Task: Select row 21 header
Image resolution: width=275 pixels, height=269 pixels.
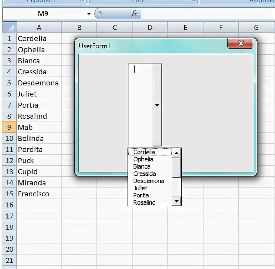Action: [x=9, y=260]
